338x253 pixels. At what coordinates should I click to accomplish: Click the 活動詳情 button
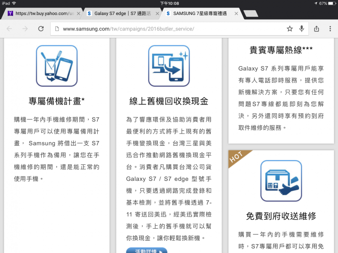click(x=146, y=250)
